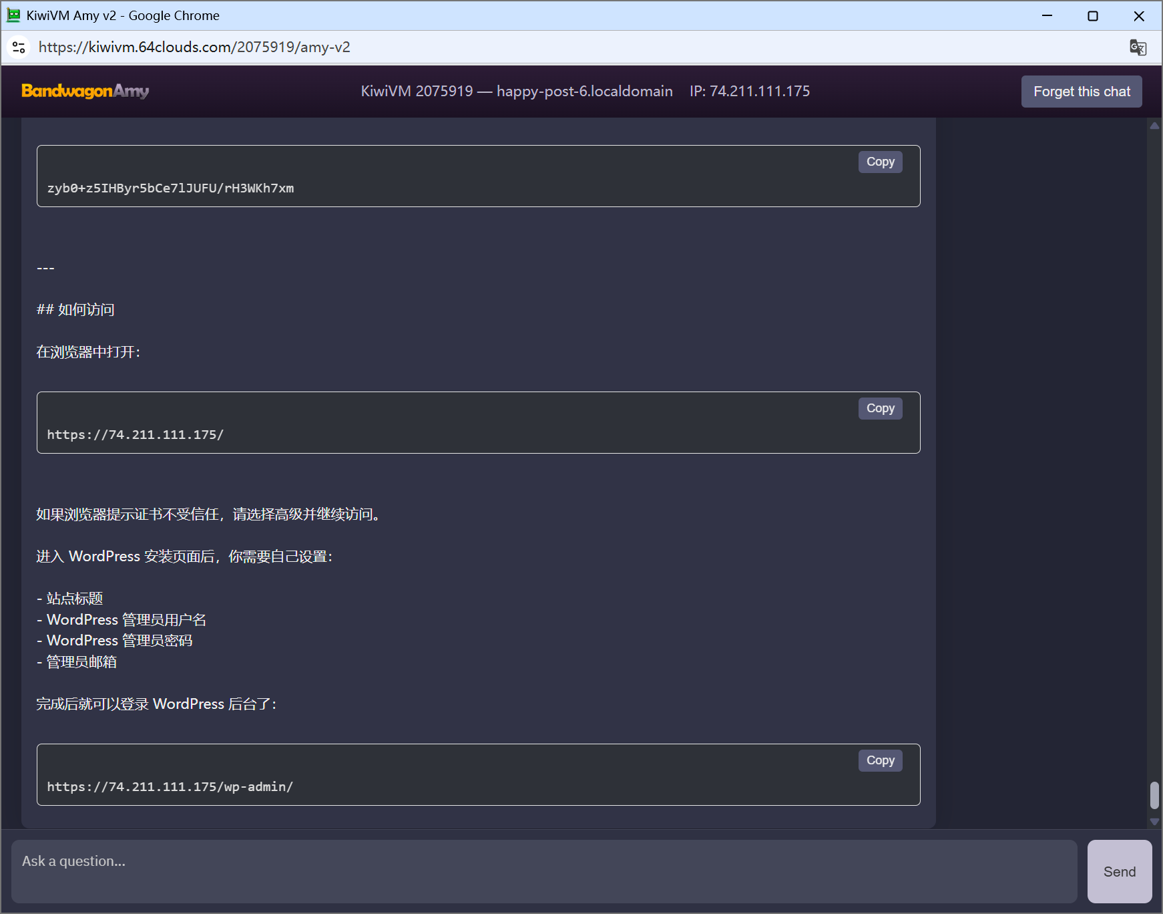Copy the https://74.211.111.175/ site URL
The width and height of the screenshot is (1163, 914).
point(880,408)
